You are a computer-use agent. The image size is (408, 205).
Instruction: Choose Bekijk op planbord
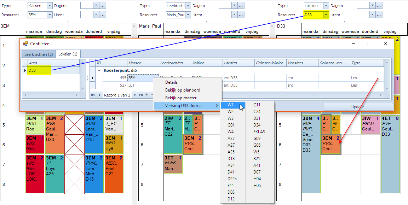point(183,90)
